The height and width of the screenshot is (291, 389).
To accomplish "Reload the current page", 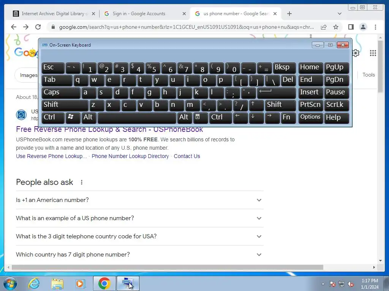I will pyautogui.click(x=38, y=27).
